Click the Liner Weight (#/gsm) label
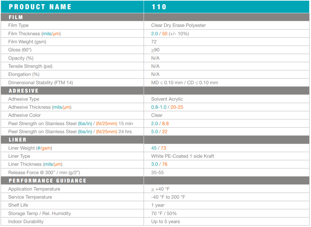 [x=30, y=148]
